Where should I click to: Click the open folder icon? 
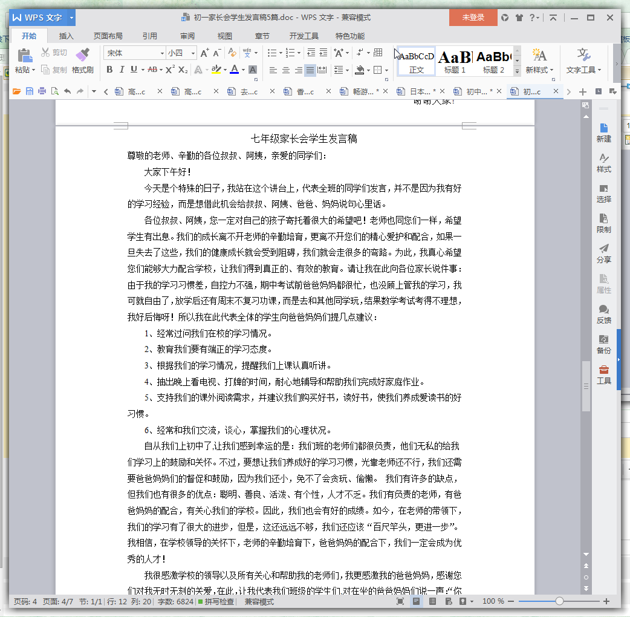click(16, 92)
